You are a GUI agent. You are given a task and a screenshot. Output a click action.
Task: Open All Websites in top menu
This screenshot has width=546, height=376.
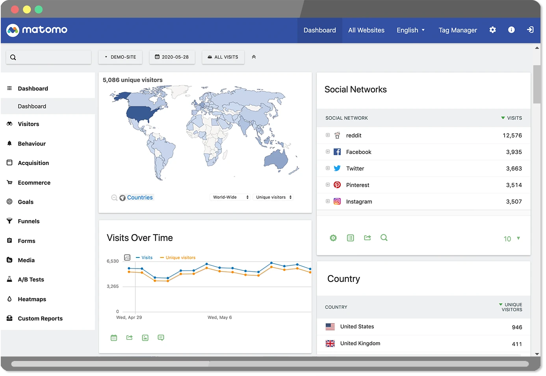(366, 30)
